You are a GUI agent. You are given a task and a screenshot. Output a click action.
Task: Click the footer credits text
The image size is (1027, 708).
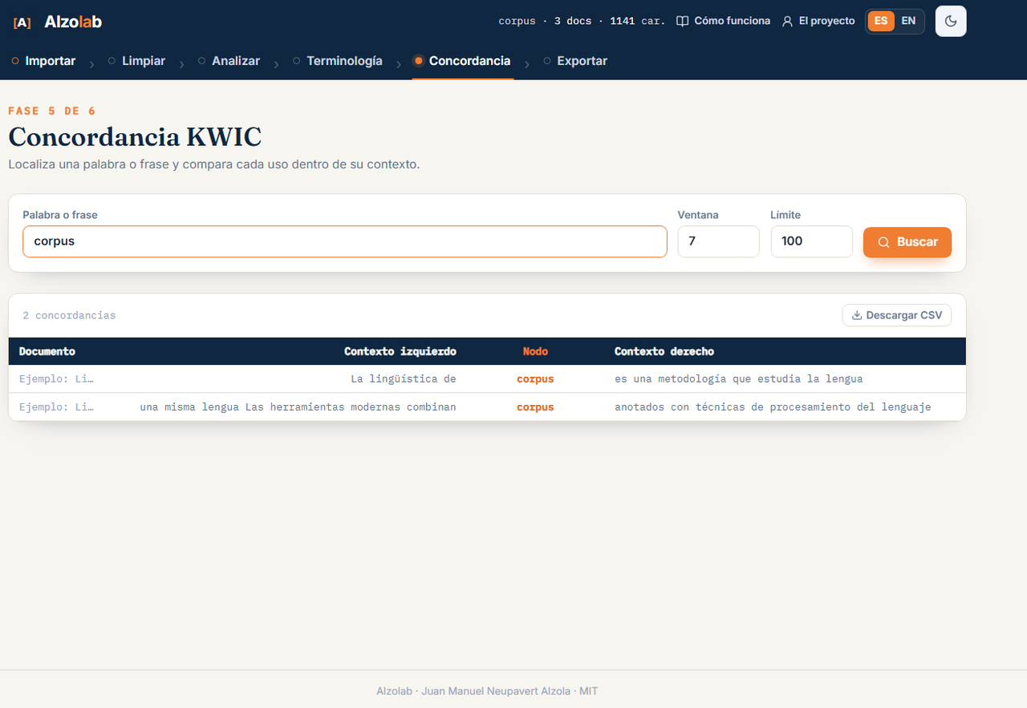tap(487, 691)
